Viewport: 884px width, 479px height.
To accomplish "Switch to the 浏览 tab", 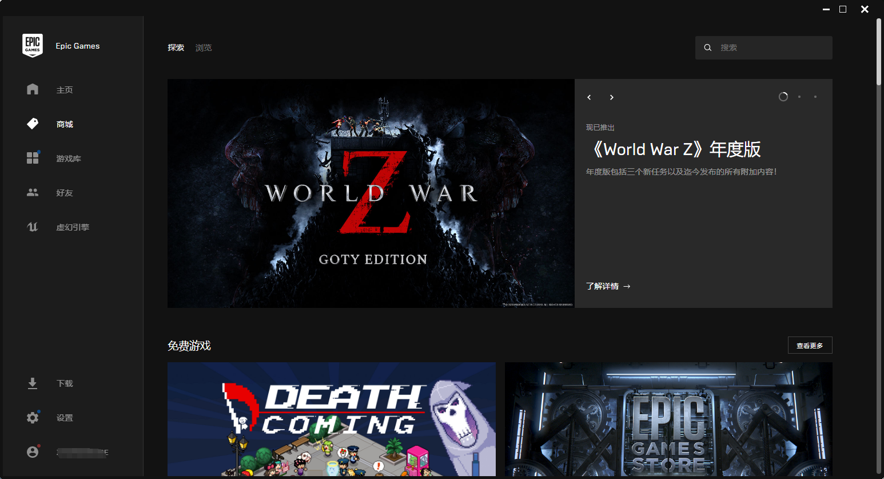I will point(204,47).
